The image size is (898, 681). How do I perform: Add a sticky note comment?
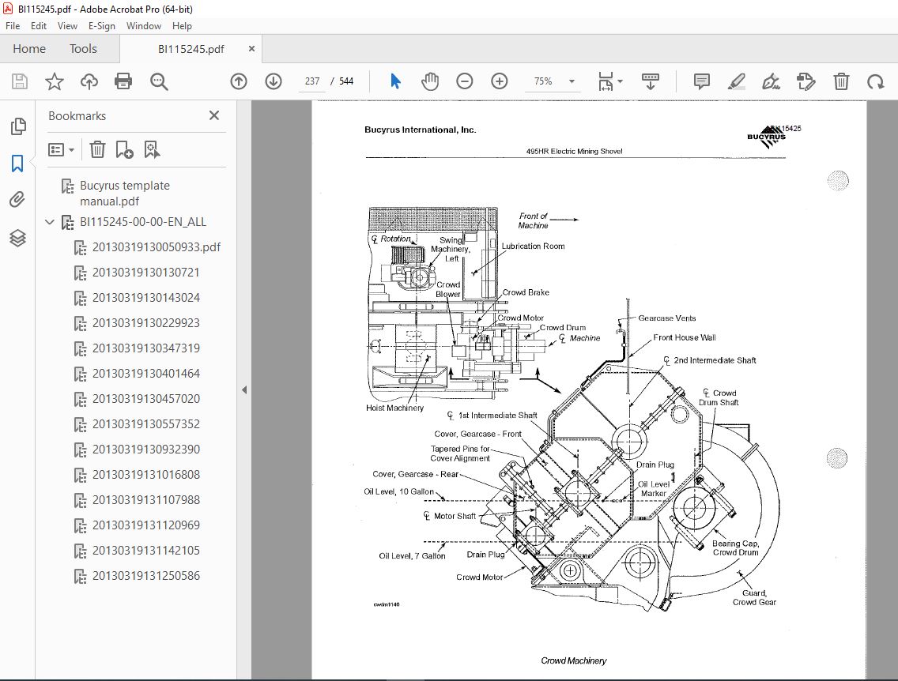pos(702,81)
